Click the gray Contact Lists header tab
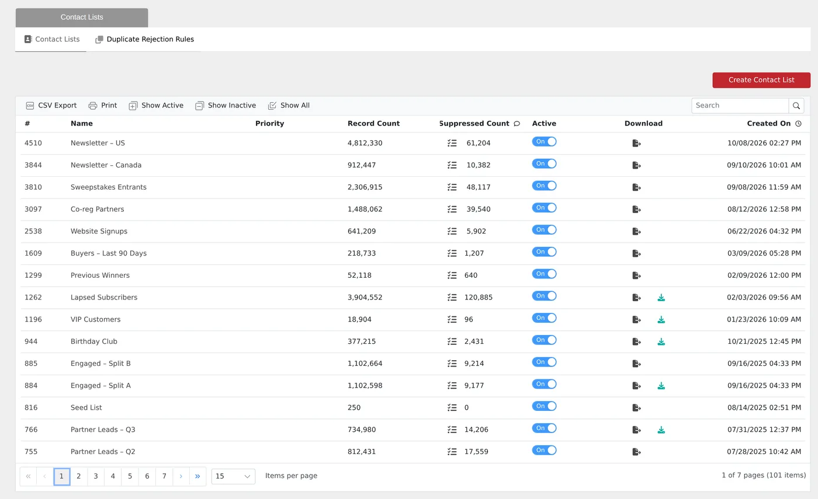818x499 pixels. (82, 18)
